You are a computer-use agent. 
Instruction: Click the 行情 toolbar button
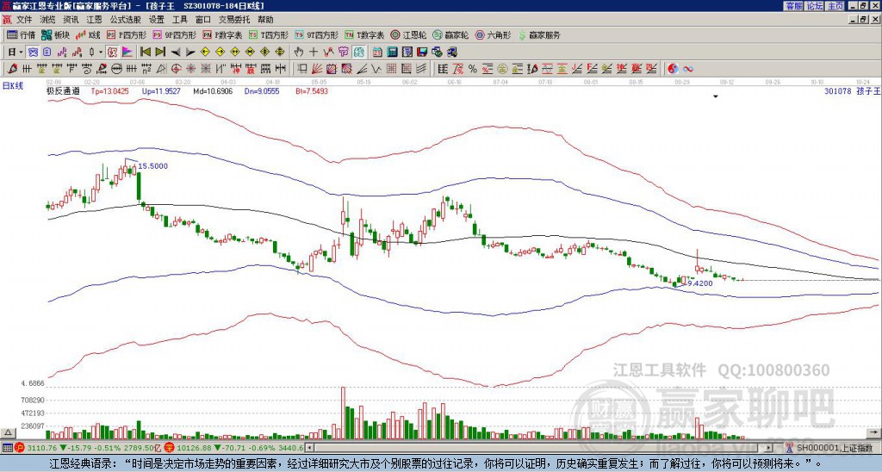[x=22, y=34]
